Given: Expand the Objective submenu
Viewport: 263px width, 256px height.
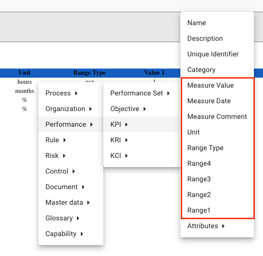Looking at the screenshot, I should [142, 109].
